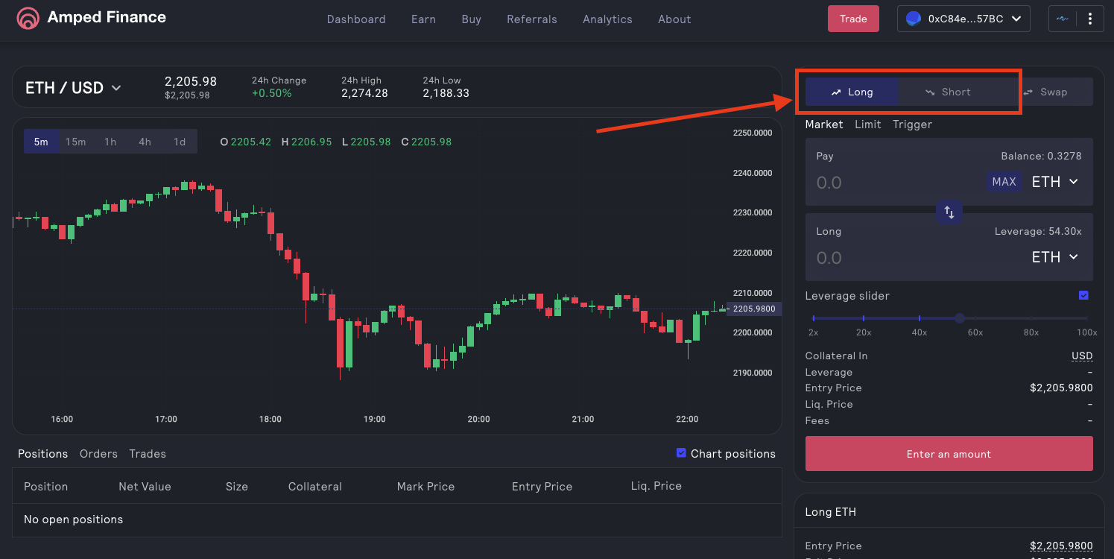The height and width of the screenshot is (559, 1114).
Task: Click the swap pay/long tokens arrow icon
Action: 949,212
